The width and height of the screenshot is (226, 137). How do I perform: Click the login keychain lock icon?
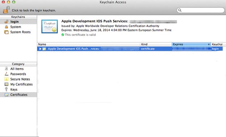(7, 21)
